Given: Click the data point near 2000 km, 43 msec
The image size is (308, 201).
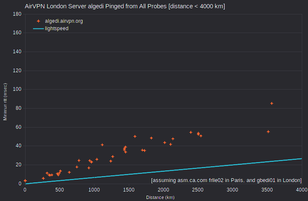Looking at the screenshot, I should click(165, 142).
